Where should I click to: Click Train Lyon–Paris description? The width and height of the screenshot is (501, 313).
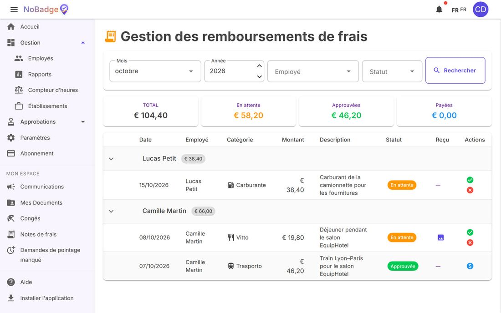pos(342,266)
